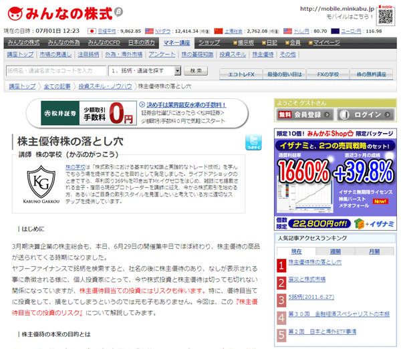Click the Twitter つぶやく share icon

coord(254,143)
